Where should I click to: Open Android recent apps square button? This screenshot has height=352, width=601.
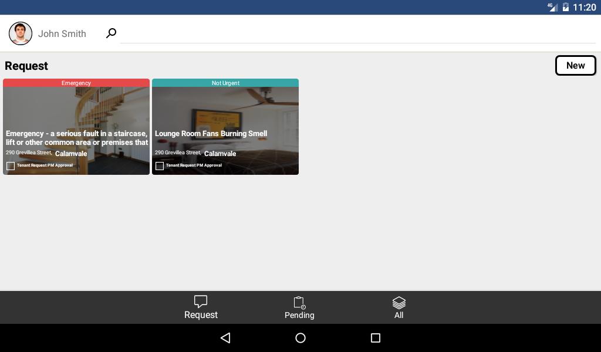[376, 338]
